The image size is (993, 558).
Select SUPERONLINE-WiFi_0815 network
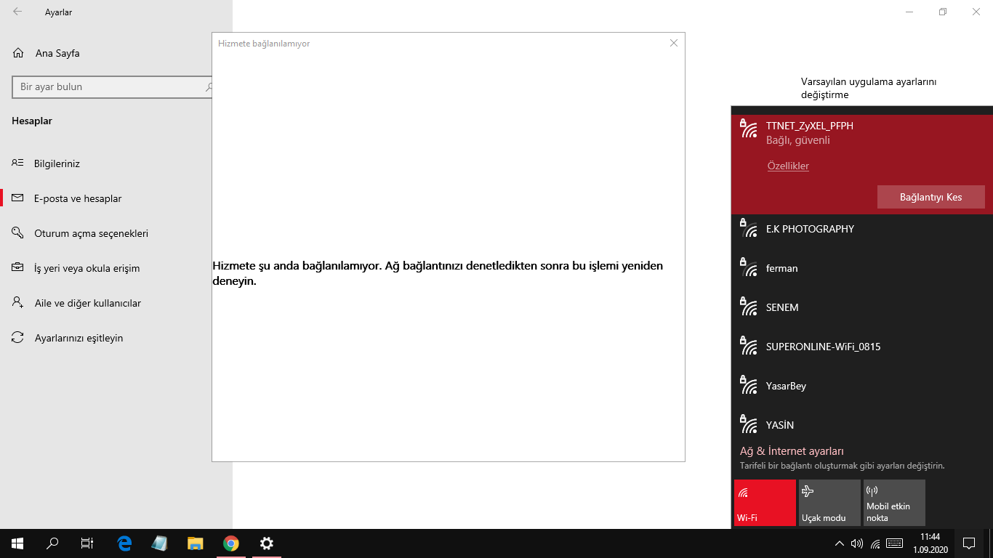(x=861, y=347)
